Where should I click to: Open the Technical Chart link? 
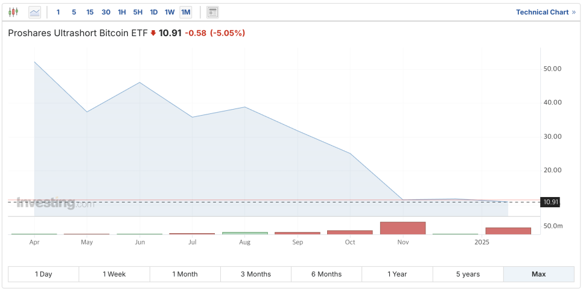[x=546, y=12]
